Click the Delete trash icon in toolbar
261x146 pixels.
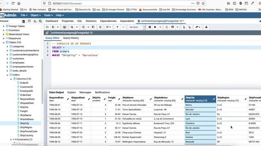point(100,27)
